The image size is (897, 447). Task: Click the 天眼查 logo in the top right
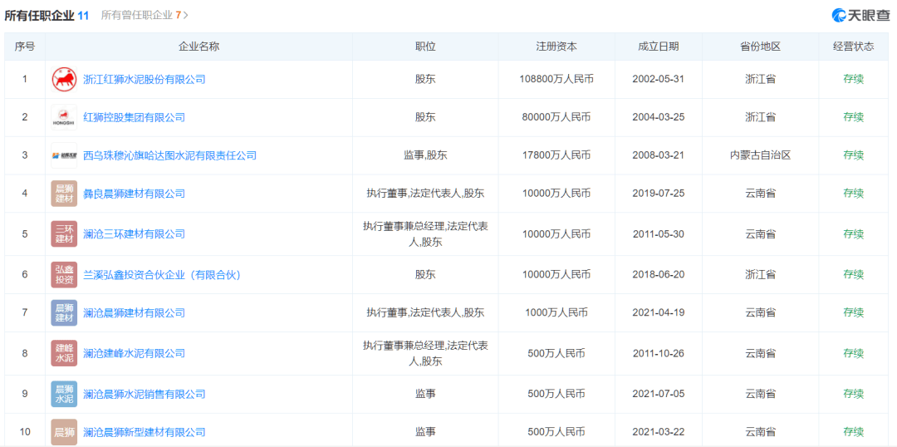[x=861, y=15]
